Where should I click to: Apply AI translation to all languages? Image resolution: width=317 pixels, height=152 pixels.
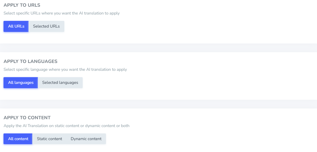[21, 82]
